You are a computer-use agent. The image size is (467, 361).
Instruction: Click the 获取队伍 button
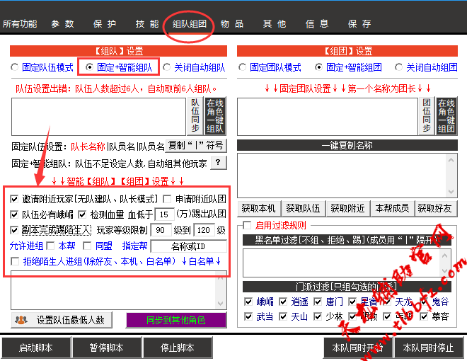[x=303, y=209]
